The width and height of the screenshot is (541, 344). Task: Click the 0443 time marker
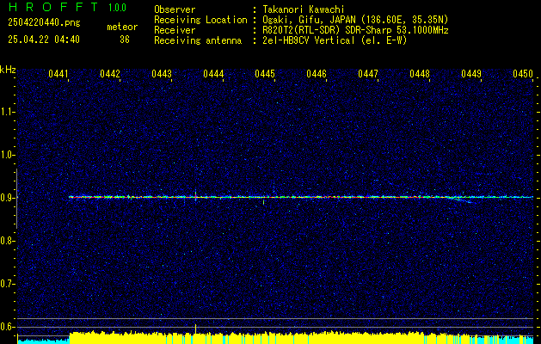162,74
